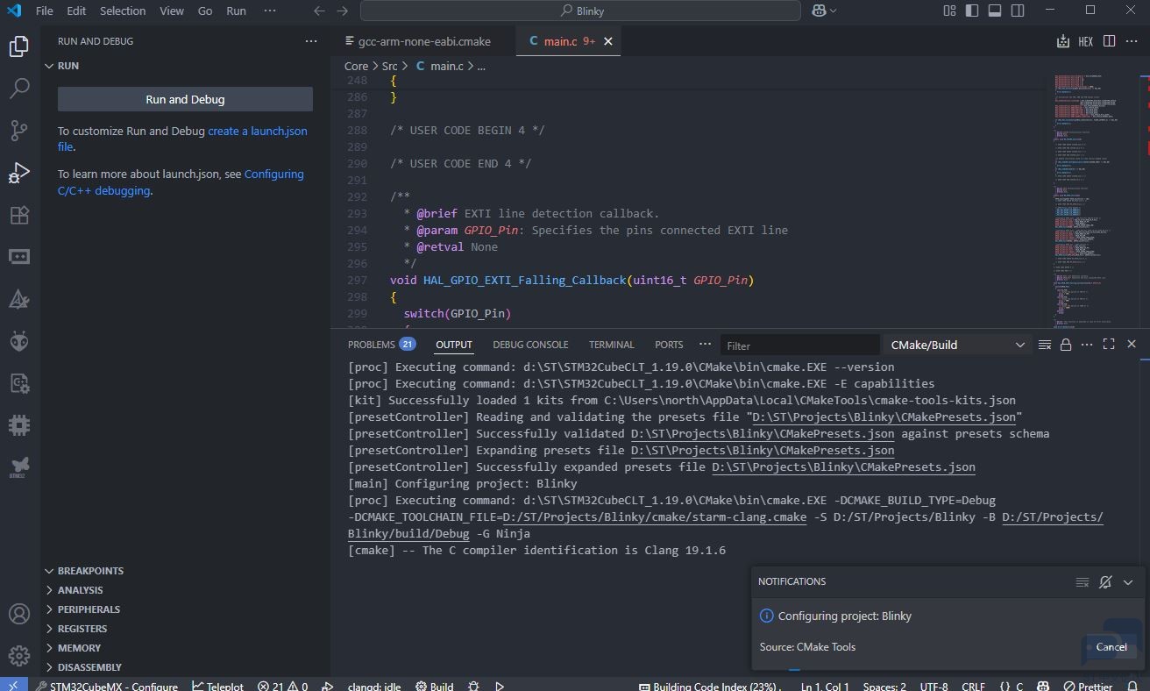Switch to the DEBUG CONSOLE tab
The image size is (1150, 691).
click(530, 345)
